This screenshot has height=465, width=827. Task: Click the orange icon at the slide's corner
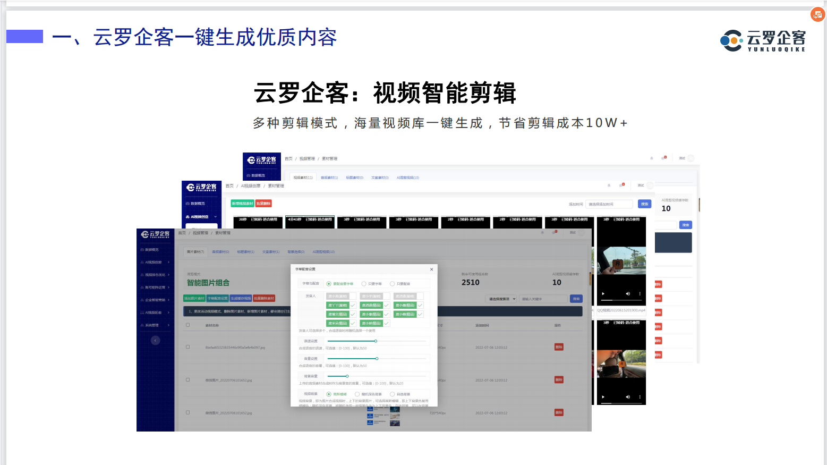click(817, 14)
